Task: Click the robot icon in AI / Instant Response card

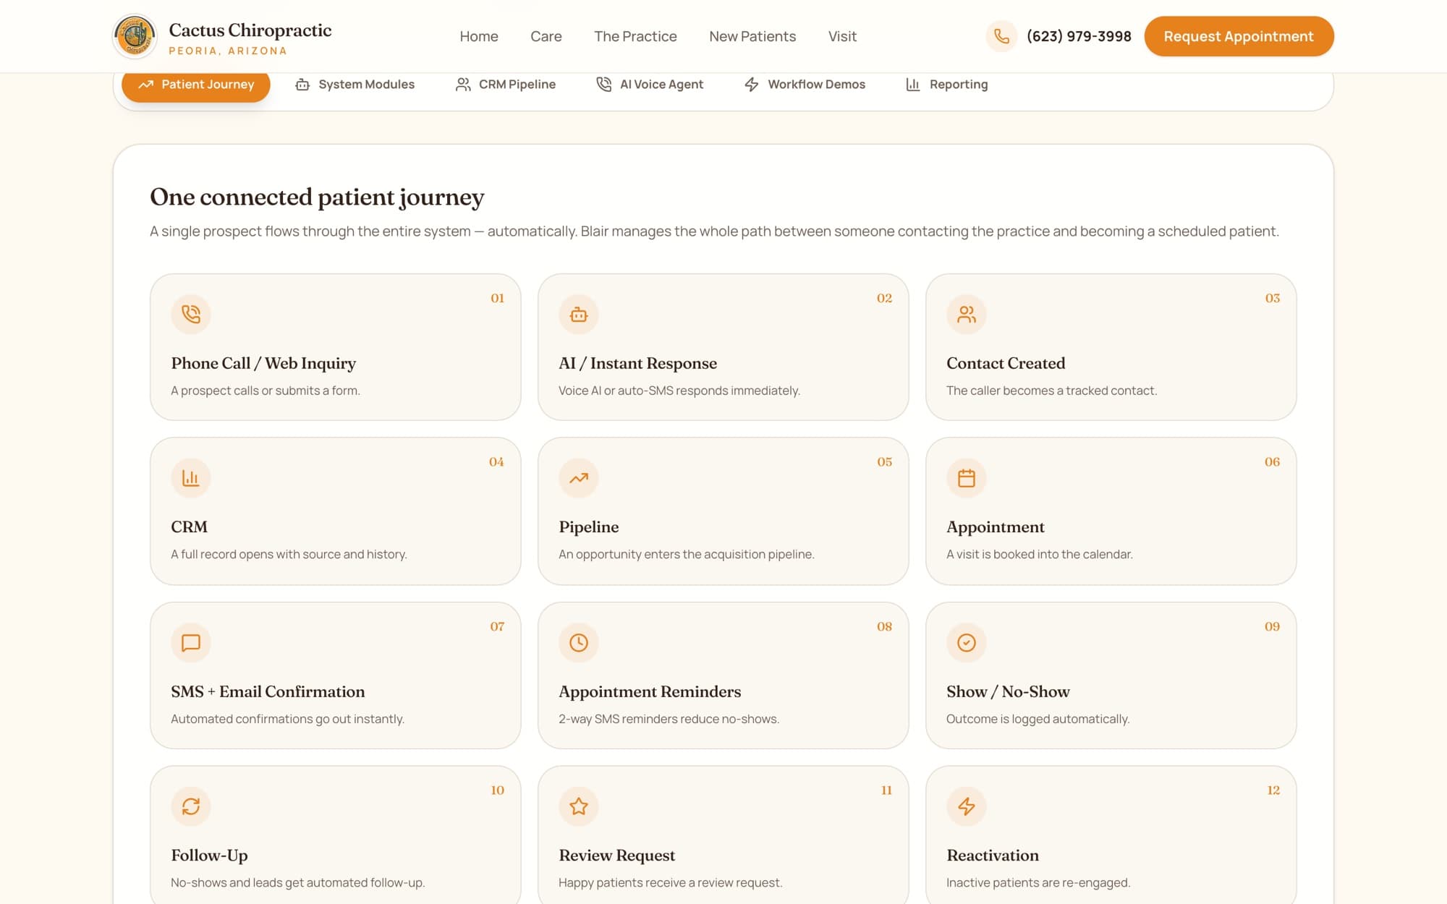Action: point(579,315)
